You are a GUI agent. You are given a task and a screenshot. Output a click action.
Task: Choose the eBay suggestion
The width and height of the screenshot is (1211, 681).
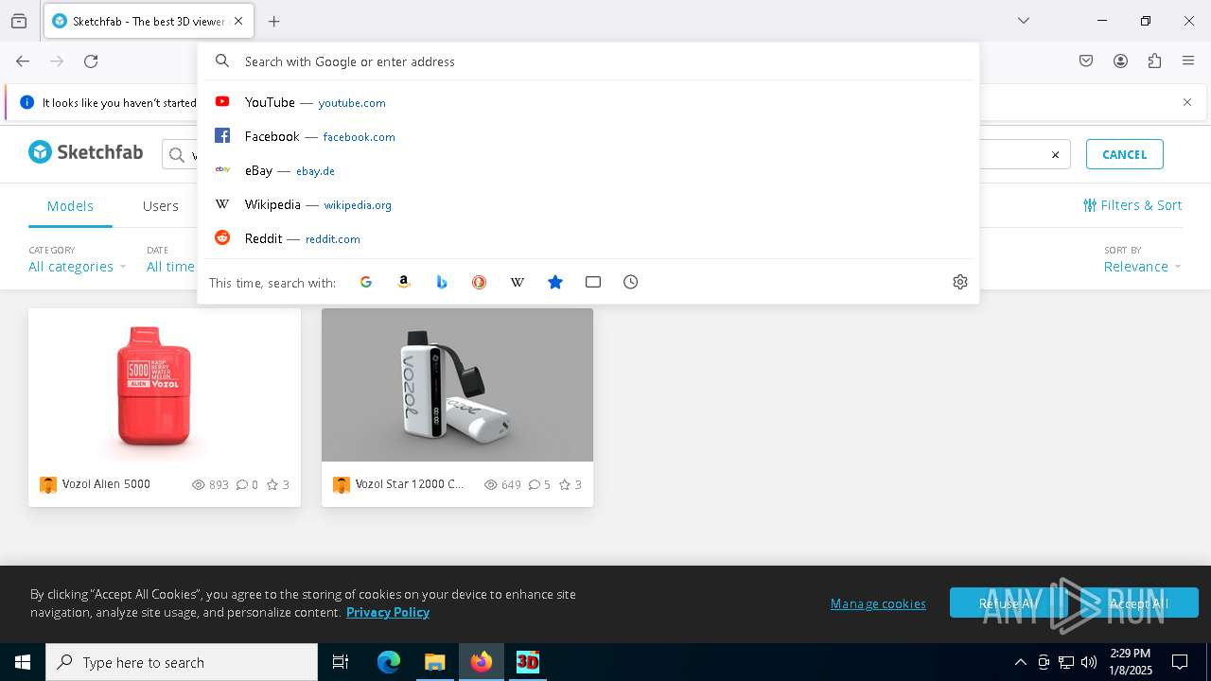click(x=588, y=170)
